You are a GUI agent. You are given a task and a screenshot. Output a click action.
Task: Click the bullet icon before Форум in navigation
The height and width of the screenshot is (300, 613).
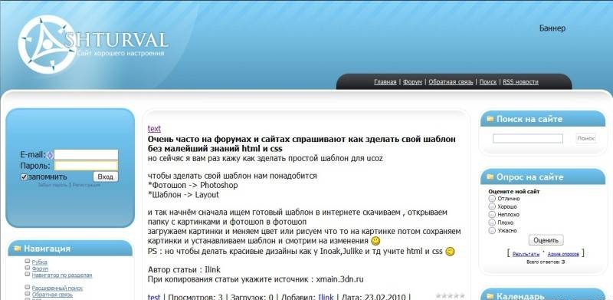(x=28, y=268)
